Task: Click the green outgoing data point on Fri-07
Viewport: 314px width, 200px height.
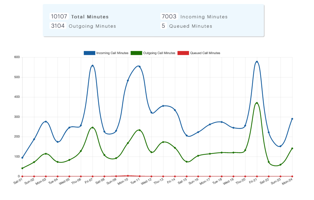Action: pos(93,128)
